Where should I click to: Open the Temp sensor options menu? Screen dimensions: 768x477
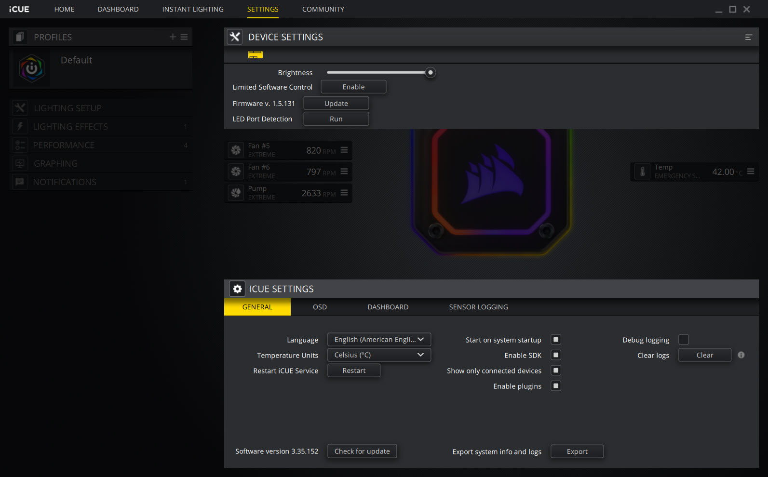pos(751,171)
